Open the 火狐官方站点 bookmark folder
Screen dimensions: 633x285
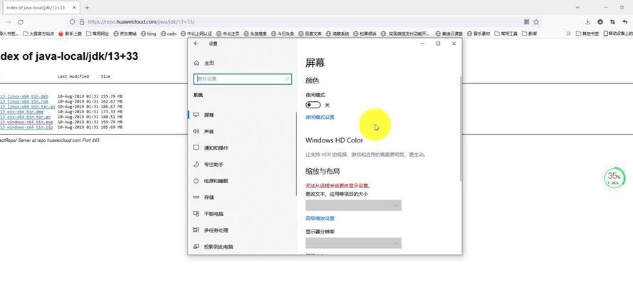(x=38, y=33)
